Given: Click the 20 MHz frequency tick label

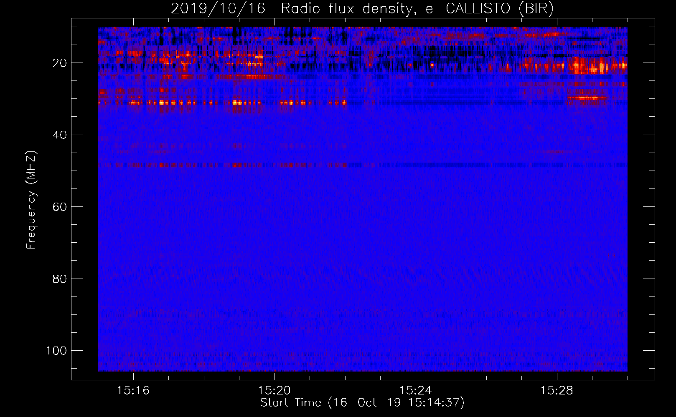Looking at the screenshot, I should [60, 63].
